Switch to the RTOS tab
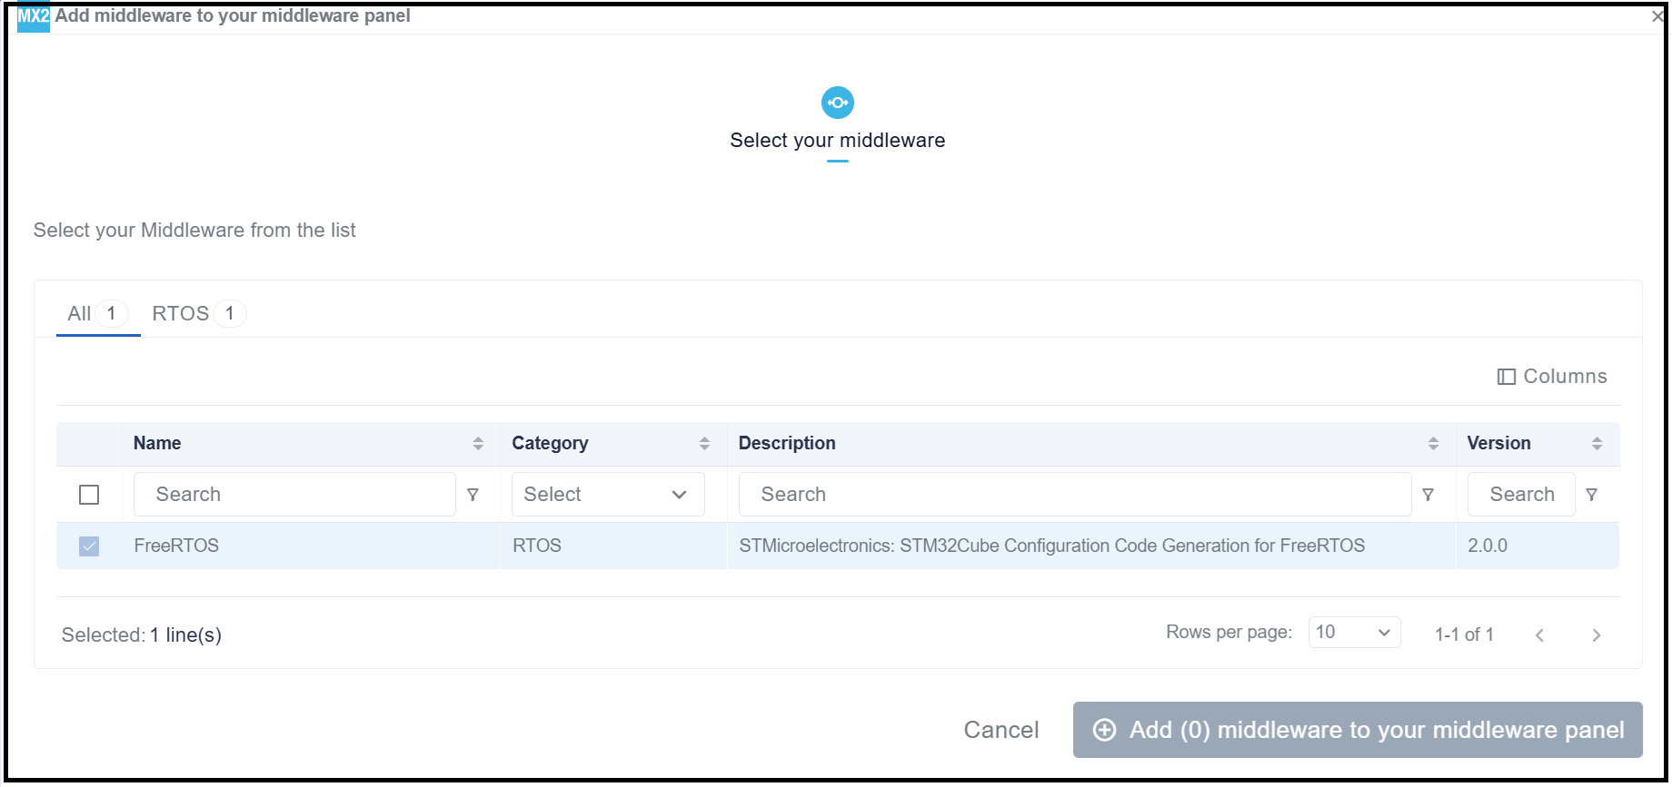1672x787 pixels. (x=181, y=314)
